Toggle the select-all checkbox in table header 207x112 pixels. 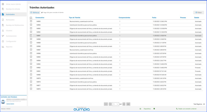31,18
